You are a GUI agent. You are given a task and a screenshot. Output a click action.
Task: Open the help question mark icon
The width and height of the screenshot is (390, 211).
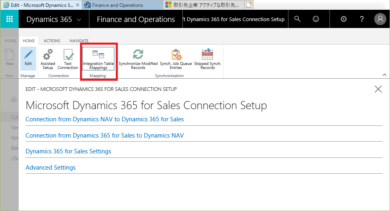pyautogui.click(x=362, y=19)
